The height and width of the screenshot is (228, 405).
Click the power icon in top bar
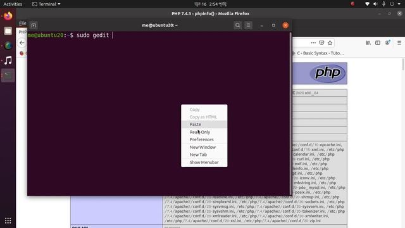click(x=392, y=4)
